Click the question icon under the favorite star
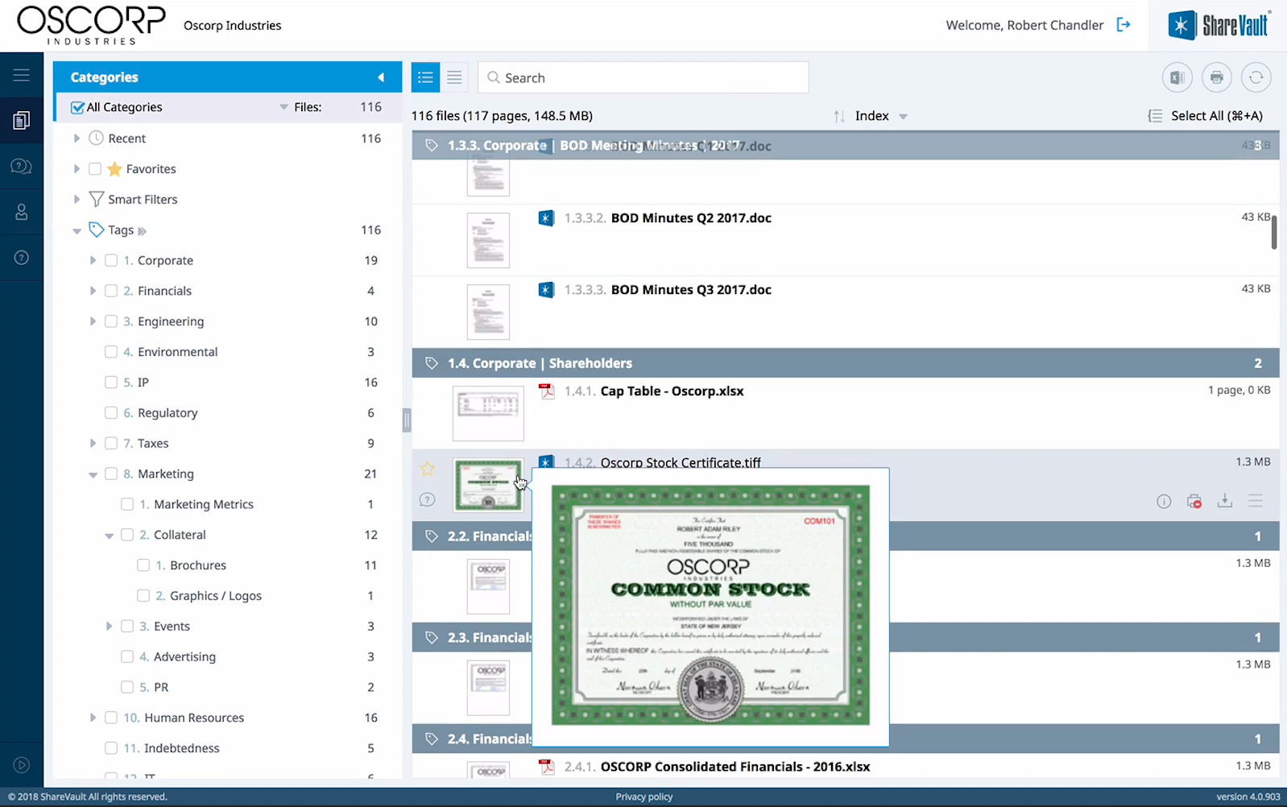 click(427, 500)
